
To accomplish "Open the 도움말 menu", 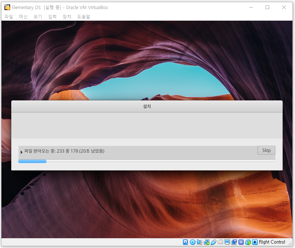I will tap(84, 17).
